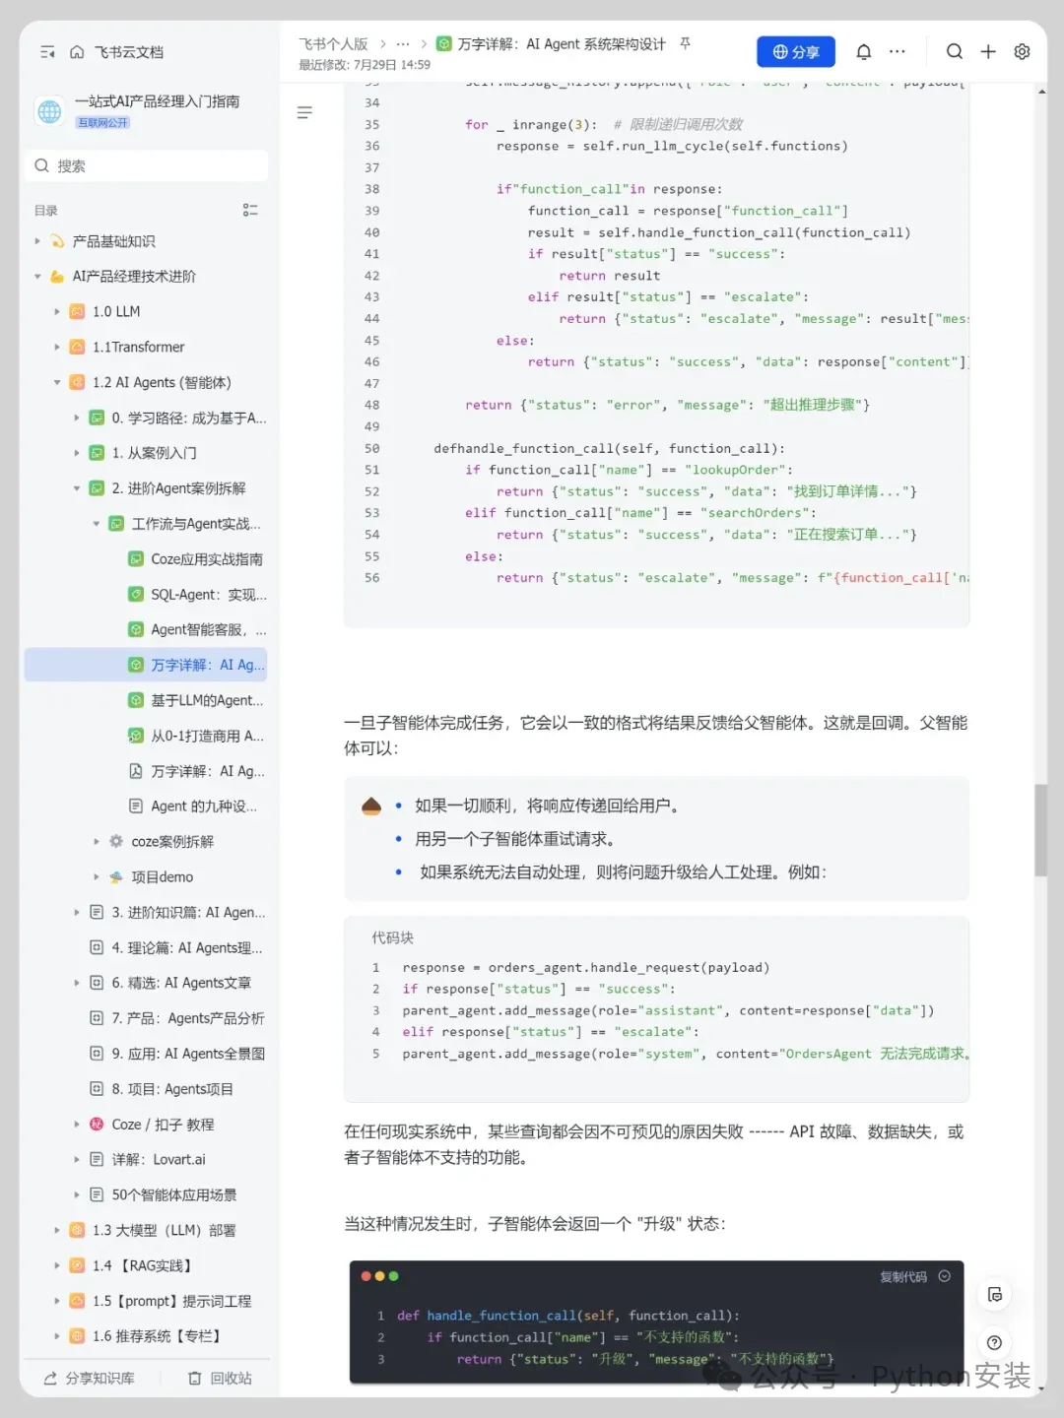Screen dimensions: 1064x1418
Task: Click the 分享 share button
Action: tap(796, 52)
